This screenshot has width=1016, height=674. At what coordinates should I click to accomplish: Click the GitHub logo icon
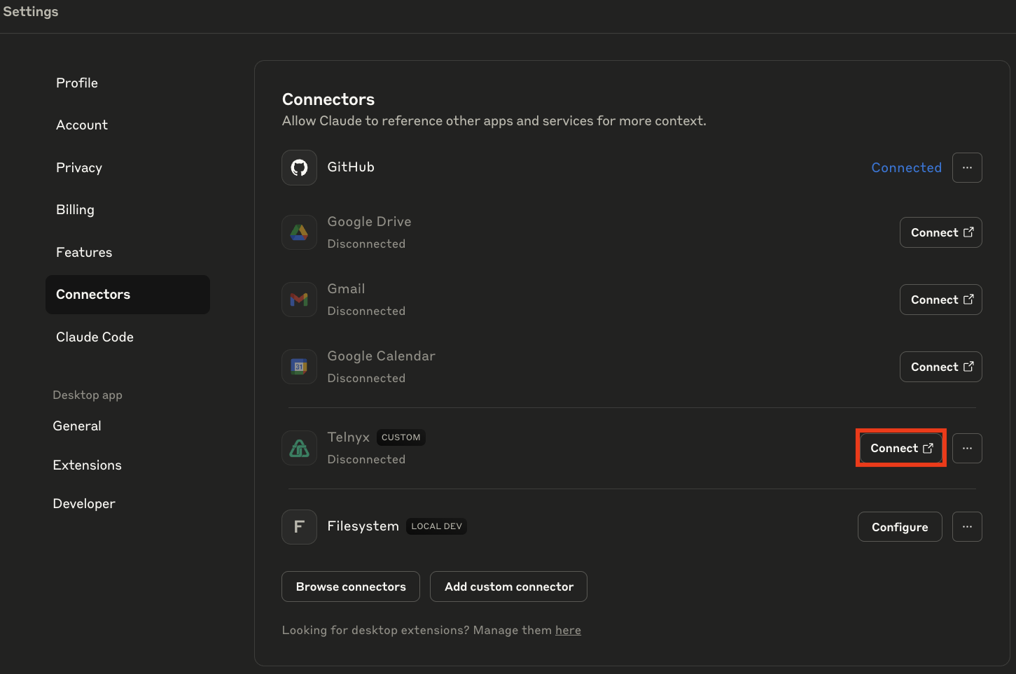299,168
